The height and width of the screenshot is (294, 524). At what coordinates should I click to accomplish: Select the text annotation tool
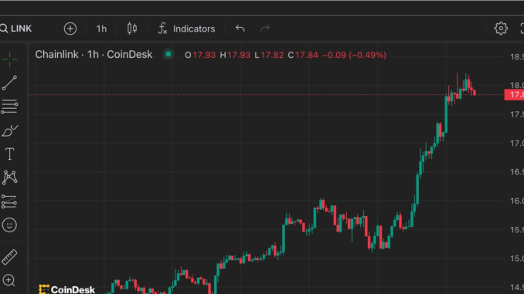click(9, 154)
